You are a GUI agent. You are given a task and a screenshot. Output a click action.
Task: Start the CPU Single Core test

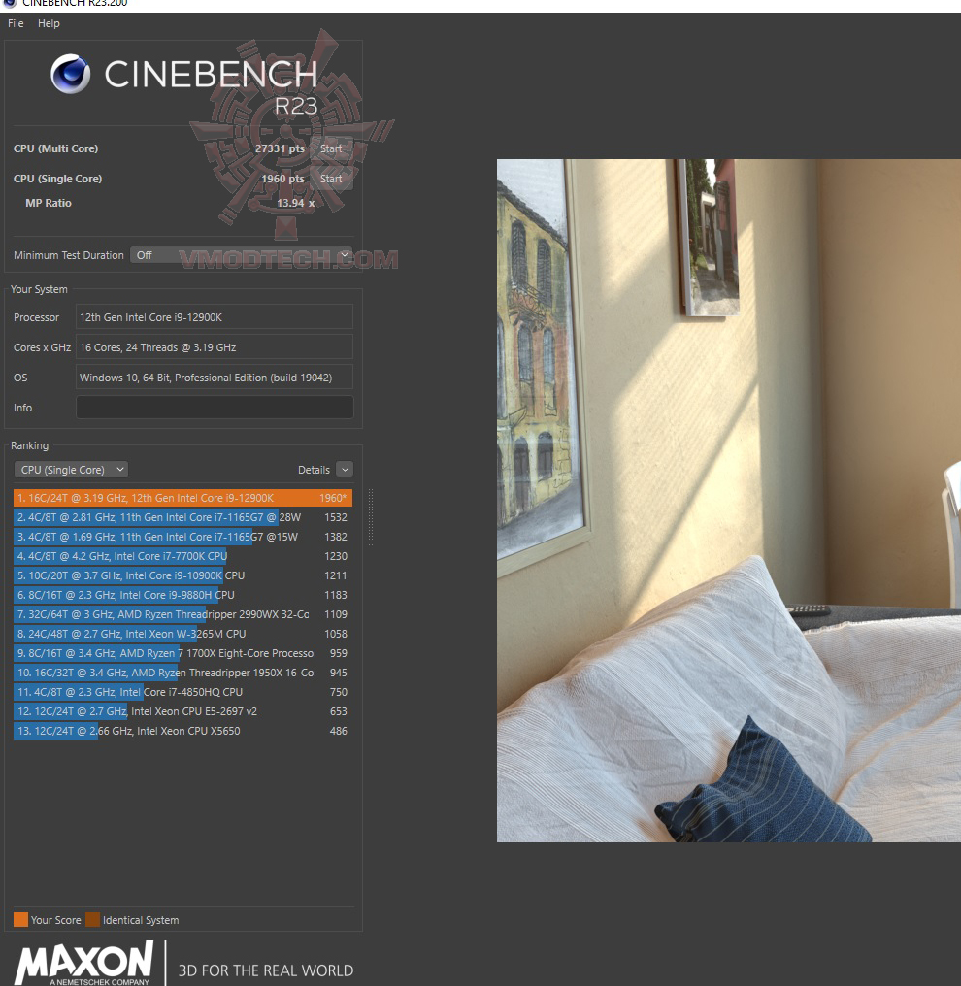coord(331,179)
